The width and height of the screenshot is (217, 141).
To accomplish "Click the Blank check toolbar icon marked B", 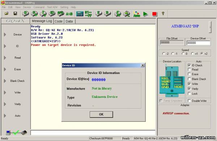I will tap(107, 14).
